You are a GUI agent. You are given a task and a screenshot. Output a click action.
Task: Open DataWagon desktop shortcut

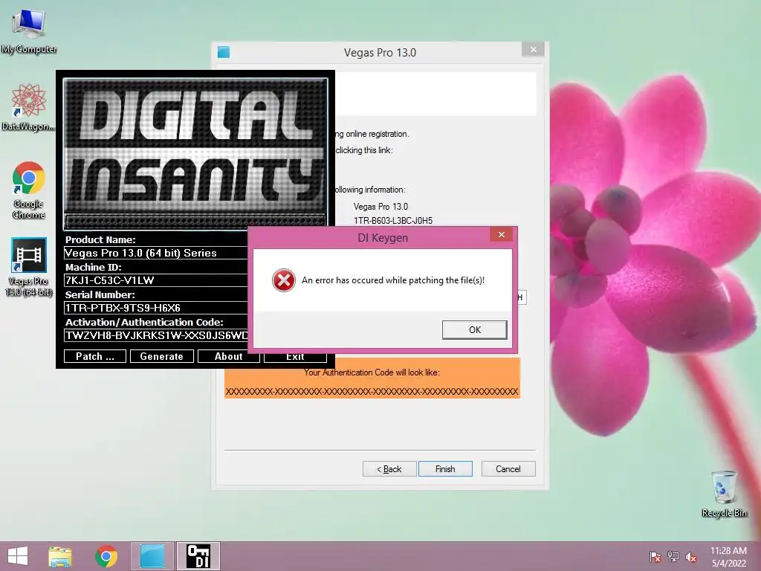tap(28, 107)
